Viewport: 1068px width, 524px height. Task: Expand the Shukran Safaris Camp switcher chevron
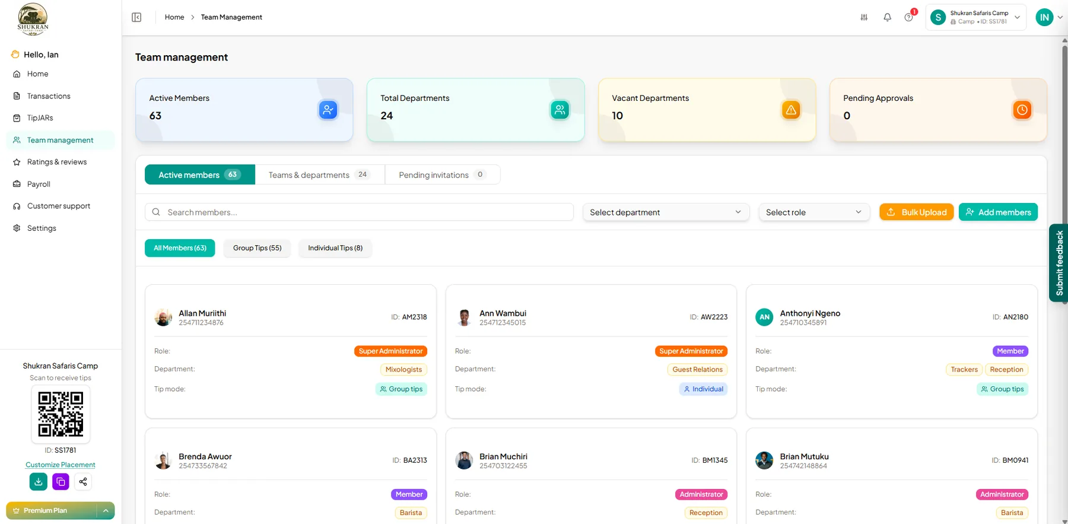1017,17
